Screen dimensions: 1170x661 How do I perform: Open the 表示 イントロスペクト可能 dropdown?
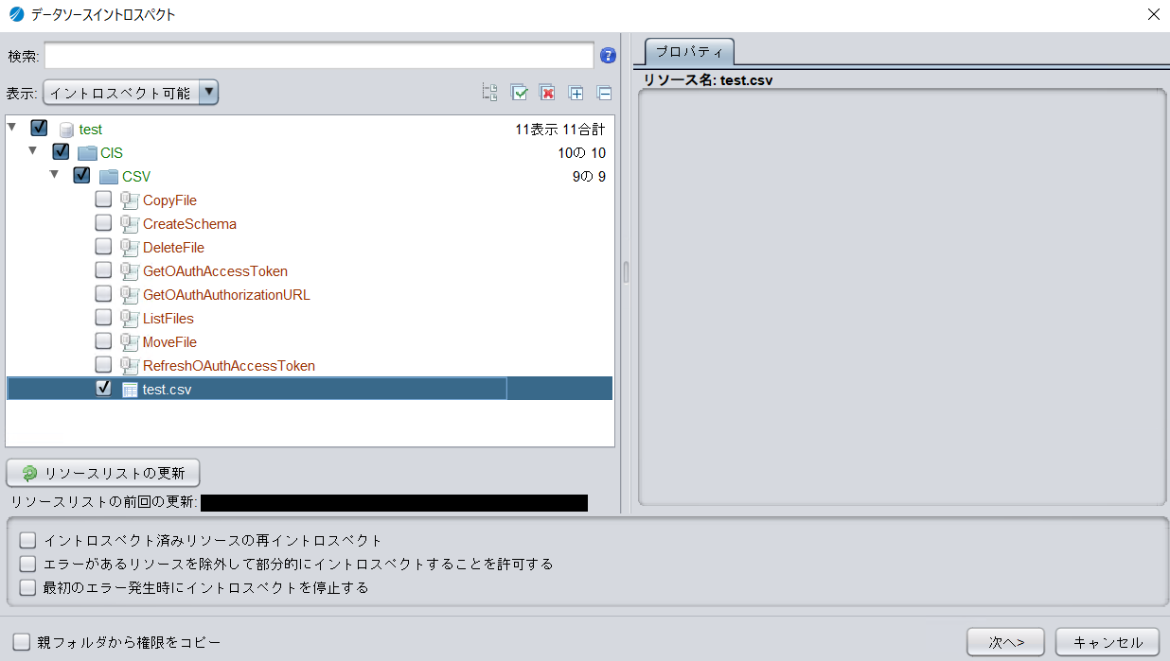pyautogui.click(x=131, y=93)
